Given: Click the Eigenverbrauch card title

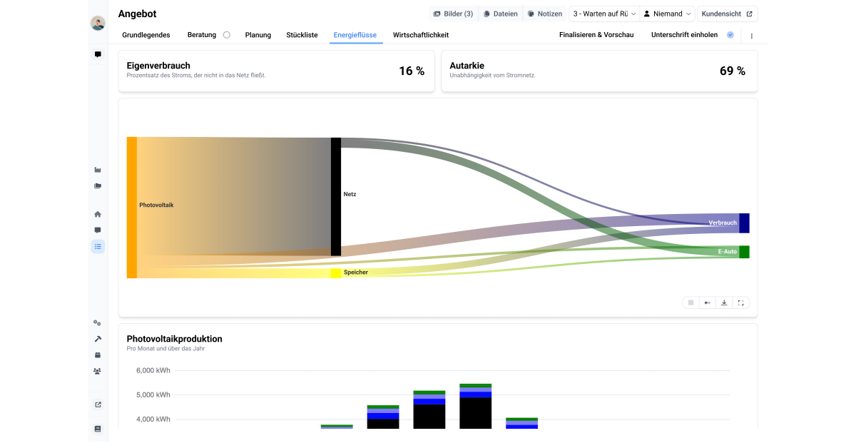Looking at the screenshot, I should pos(158,66).
